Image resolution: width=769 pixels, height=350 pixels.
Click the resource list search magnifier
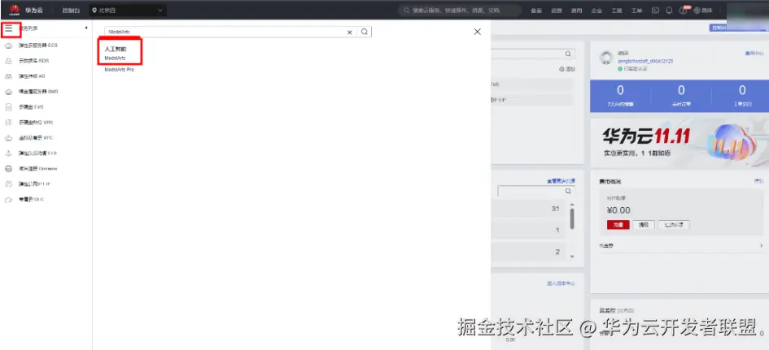pos(568,191)
